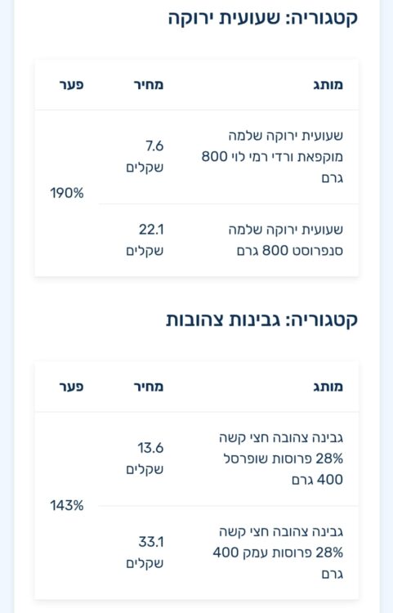Click the 28% fat text in Shufersal cheese row
This screenshot has height=613, width=393.
coord(329,459)
